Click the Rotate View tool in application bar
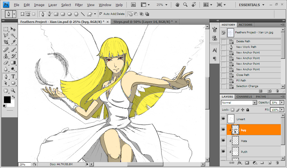This screenshot has width=287, height=168. coord(194,4)
